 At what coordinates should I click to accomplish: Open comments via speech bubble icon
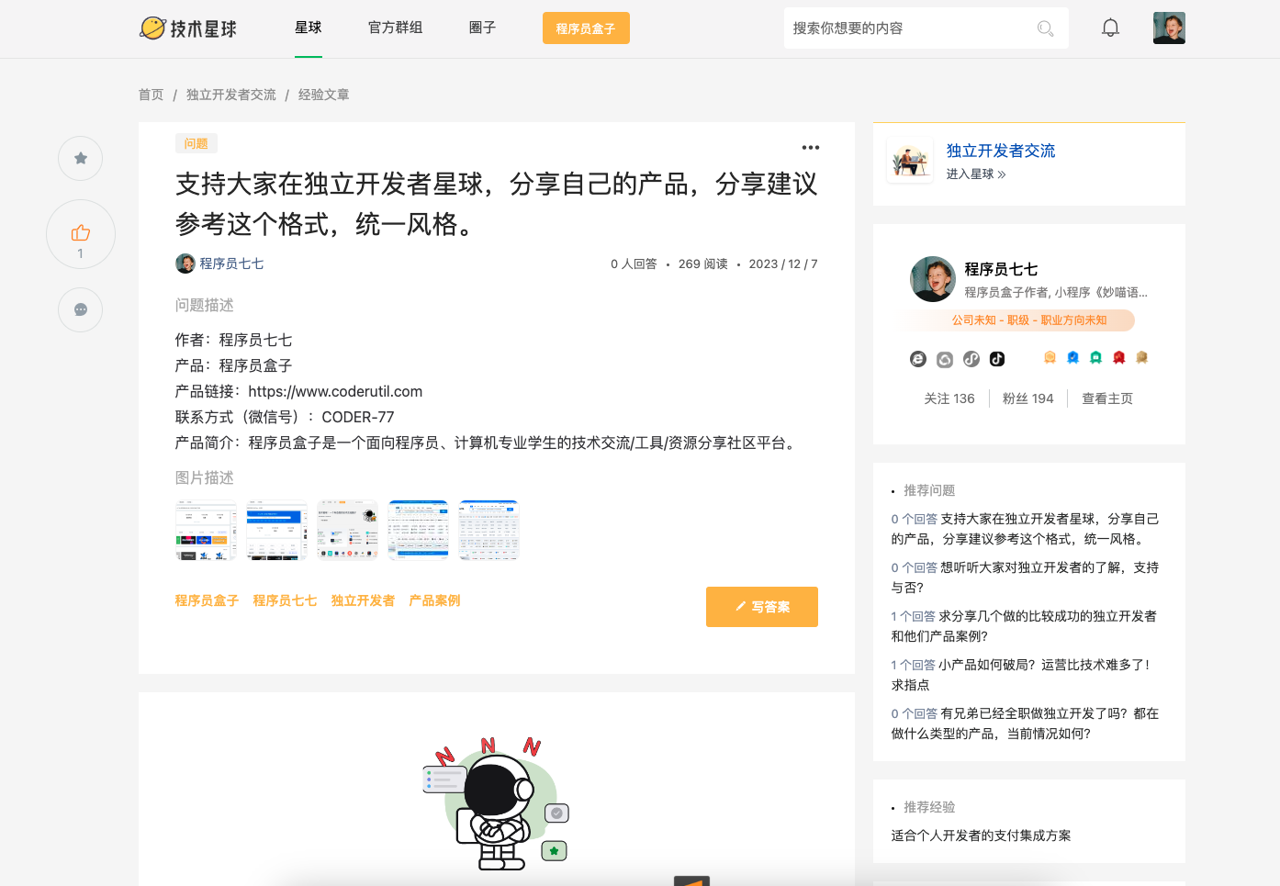point(81,309)
